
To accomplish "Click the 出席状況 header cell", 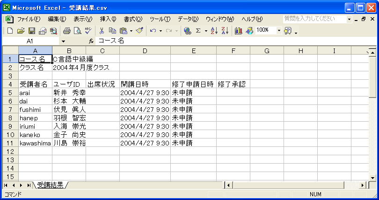I will [x=103, y=84].
